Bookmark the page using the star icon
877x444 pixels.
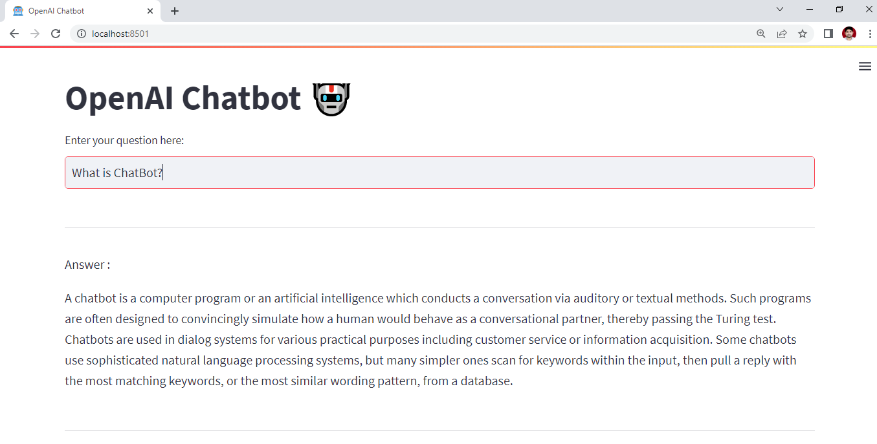tap(803, 34)
